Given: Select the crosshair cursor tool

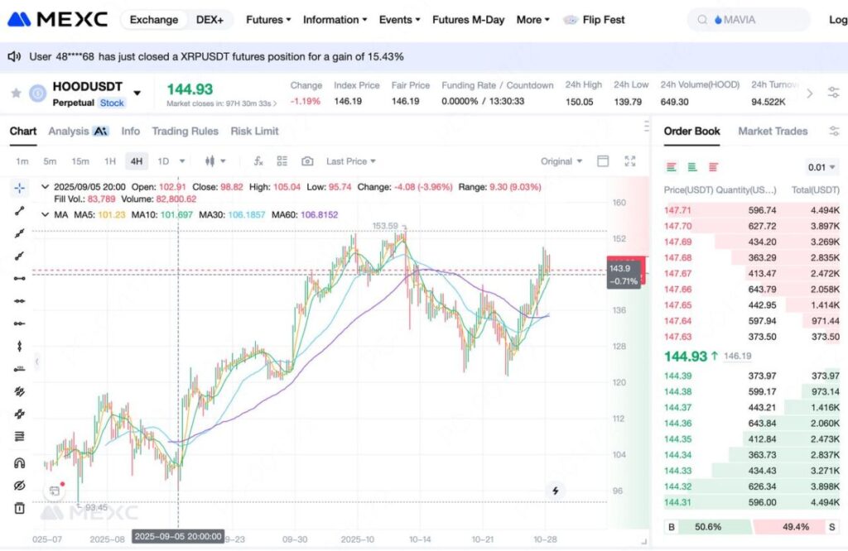Looking at the screenshot, I should tap(20, 187).
